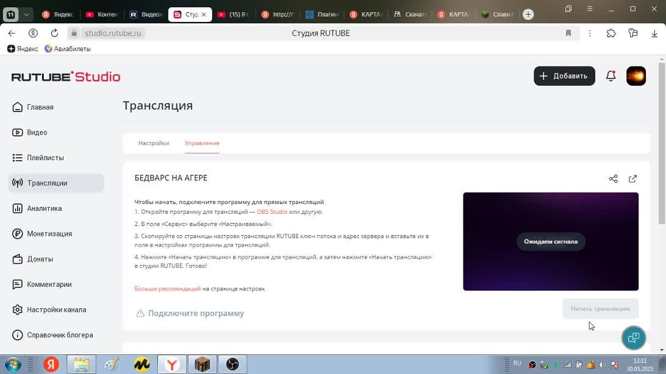Open the Яндекс bookmark in bookmarks bar

pos(23,49)
